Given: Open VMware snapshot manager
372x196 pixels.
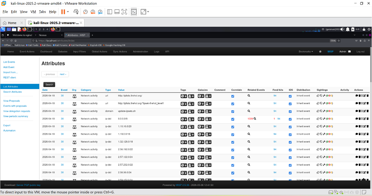Looking at the screenshot, I should click(x=100, y=12).
